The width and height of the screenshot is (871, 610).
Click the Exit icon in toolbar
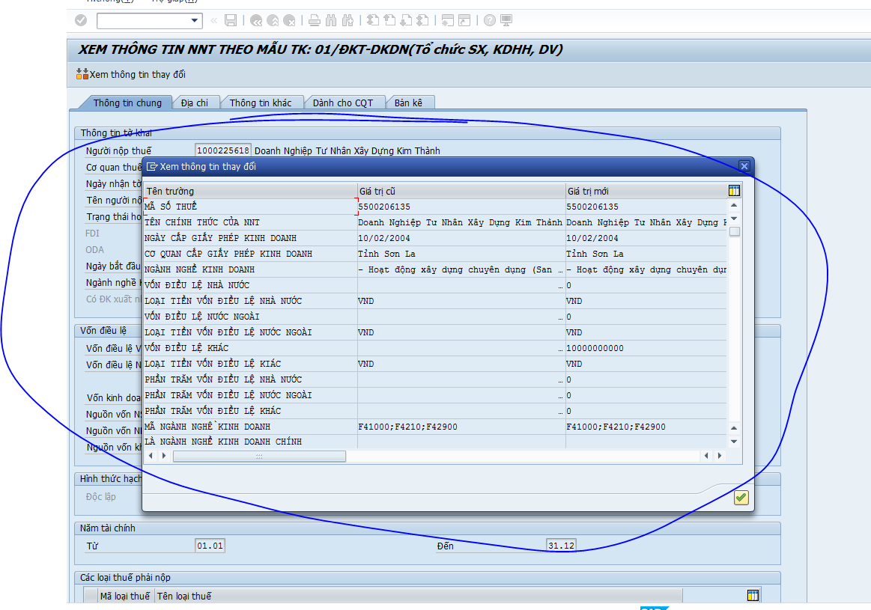273,20
